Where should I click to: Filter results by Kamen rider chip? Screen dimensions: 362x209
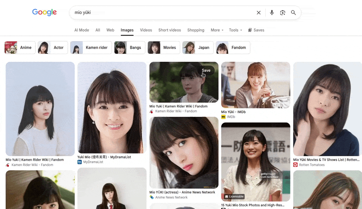click(x=91, y=47)
